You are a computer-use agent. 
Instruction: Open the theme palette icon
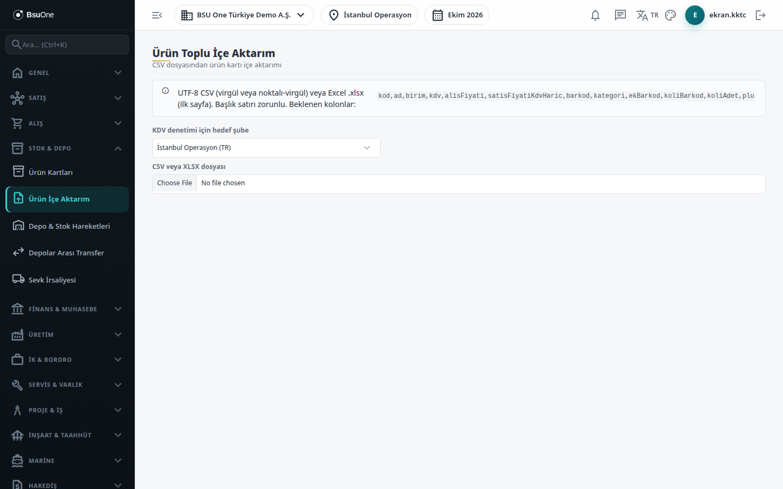(x=670, y=15)
